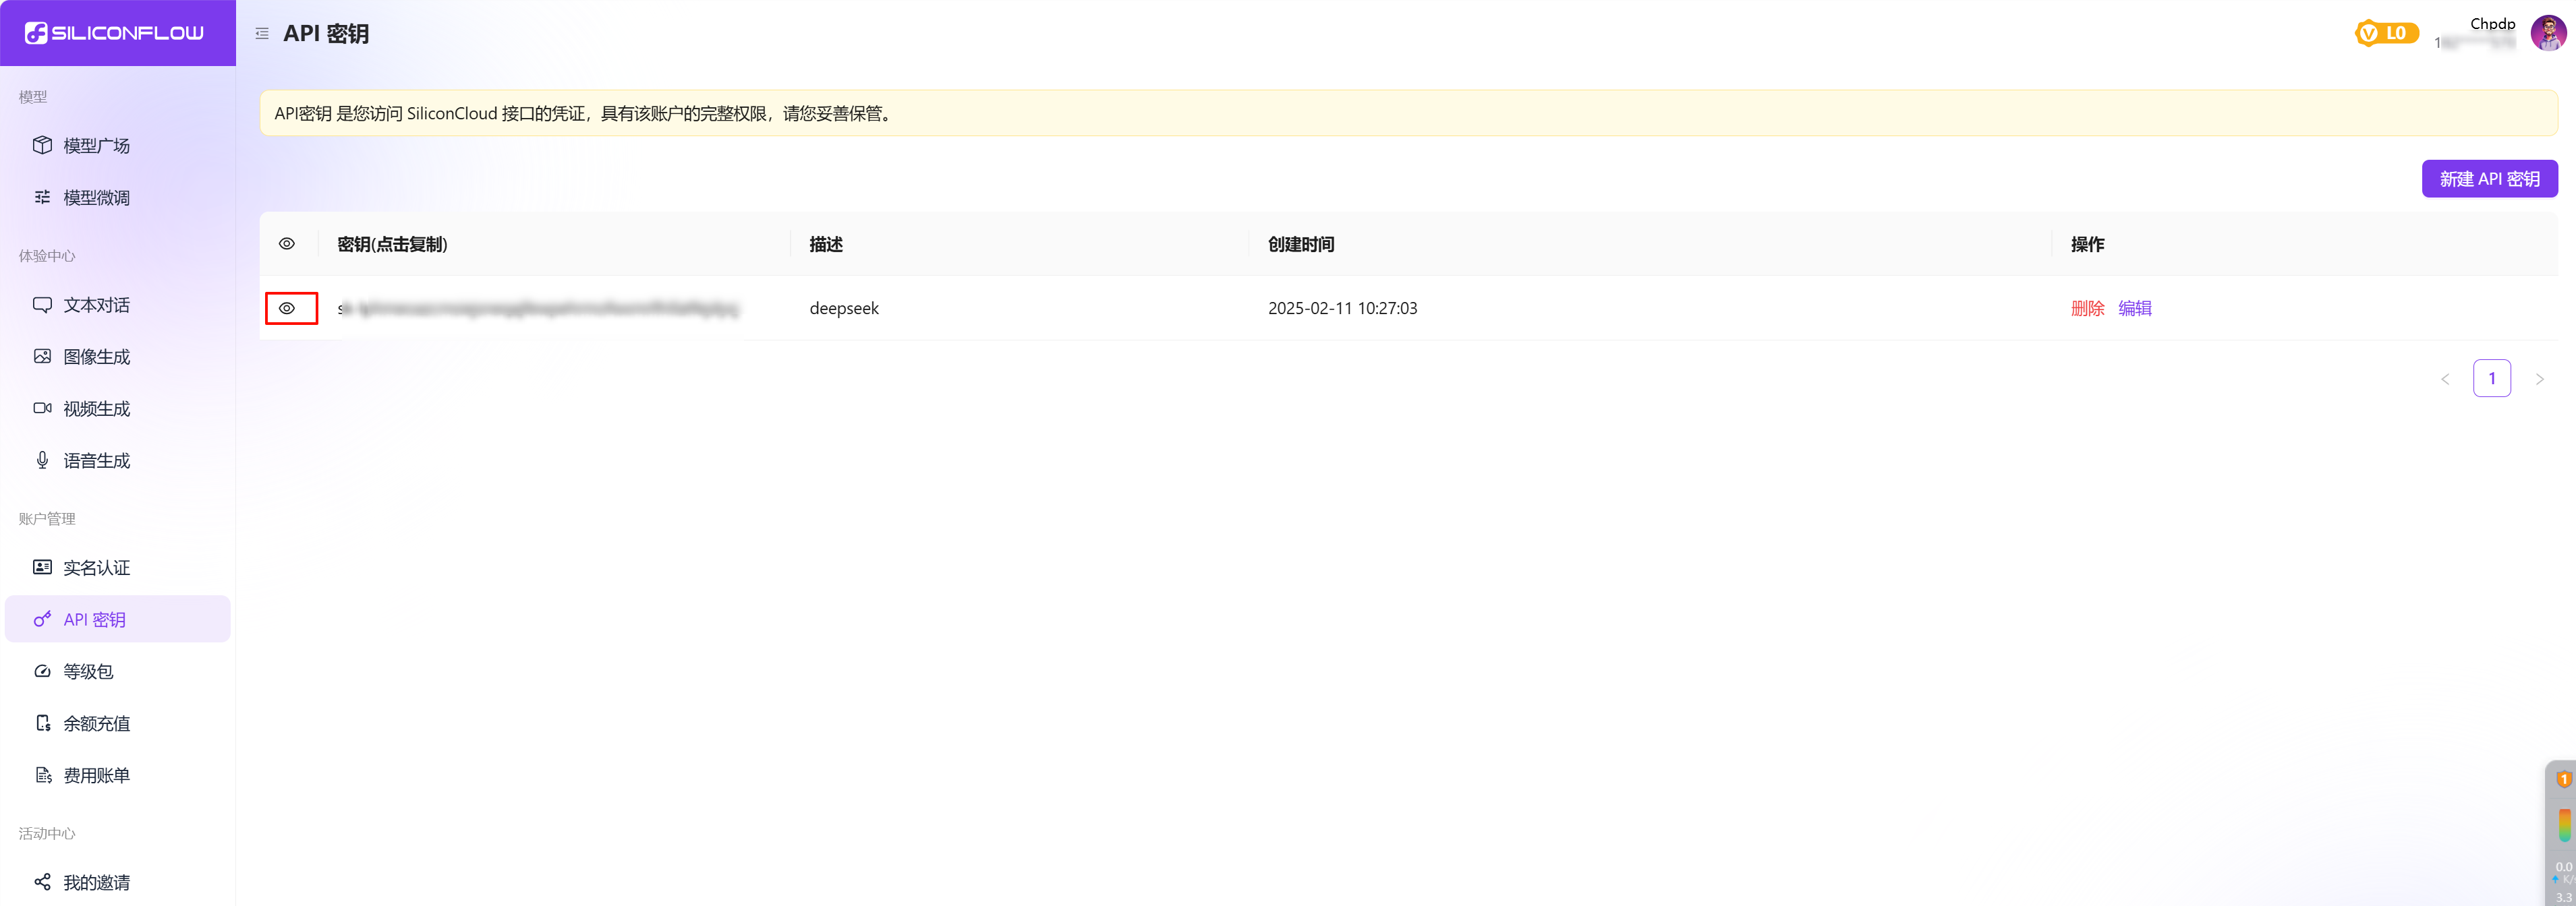Copy the blurred API key text
Screen dimensions: 2576x906
point(538,309)
